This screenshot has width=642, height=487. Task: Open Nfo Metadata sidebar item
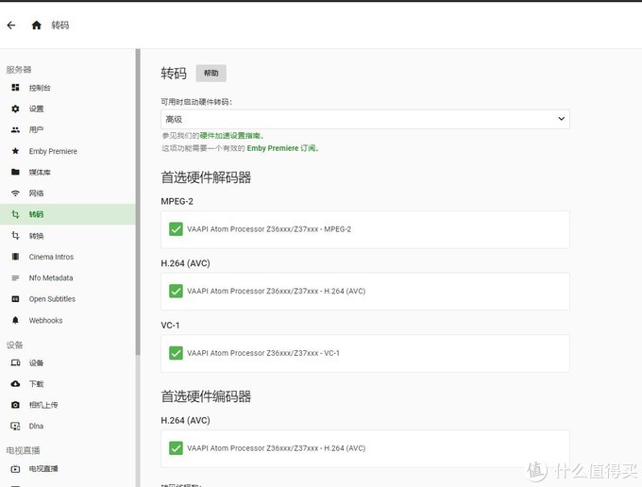pos(68,277)
